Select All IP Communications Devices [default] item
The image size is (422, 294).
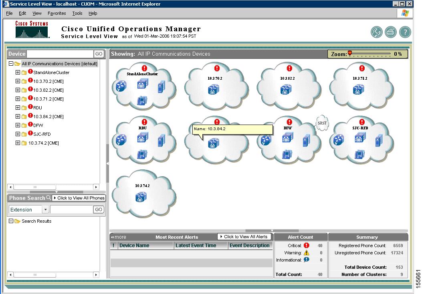(x=59, y=64)
